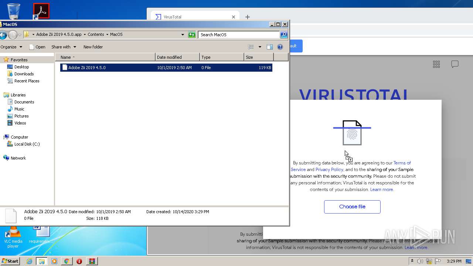
Task: Focus the Search MacOS input field
Action: tap(239, 35)
